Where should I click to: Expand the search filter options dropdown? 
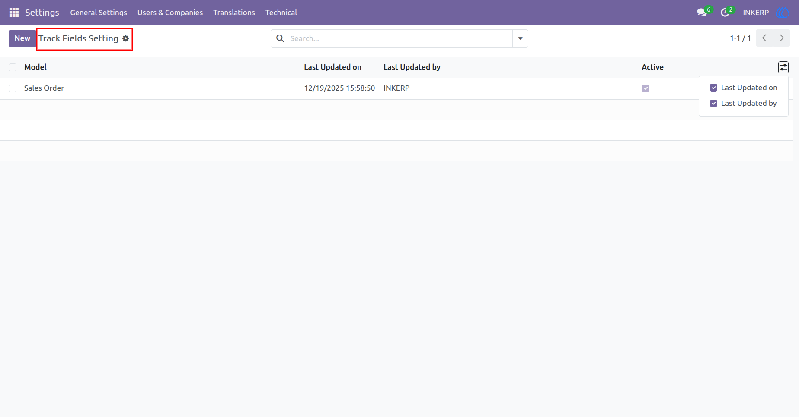[521, 38]
